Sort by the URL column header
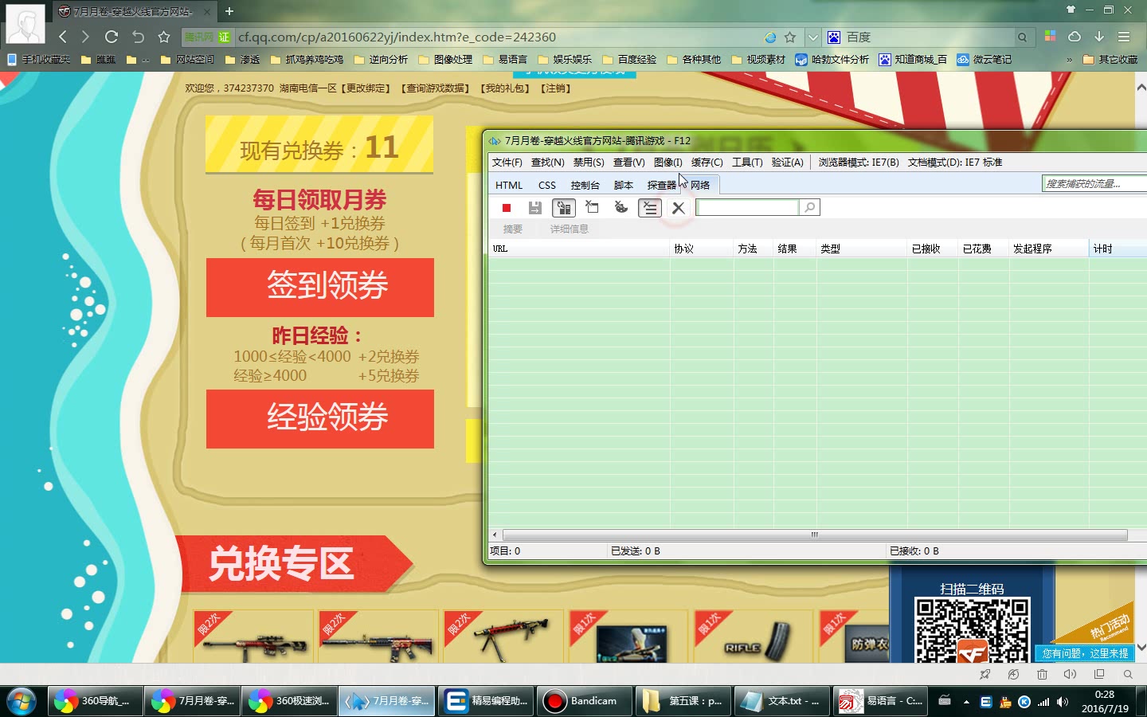 coord(579,249)
